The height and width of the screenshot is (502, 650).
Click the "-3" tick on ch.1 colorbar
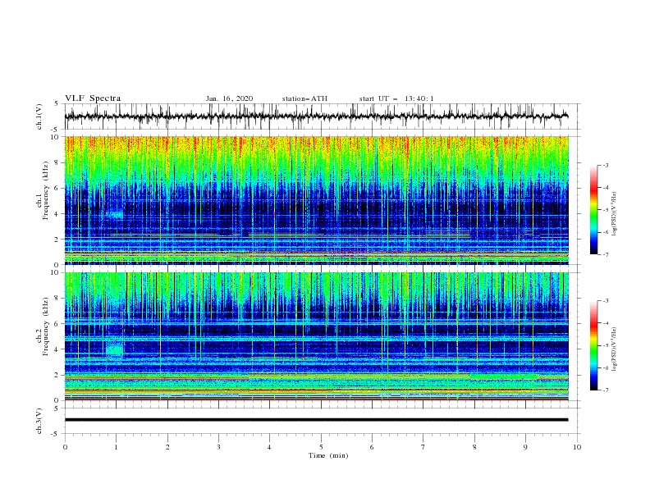[605, 165]
